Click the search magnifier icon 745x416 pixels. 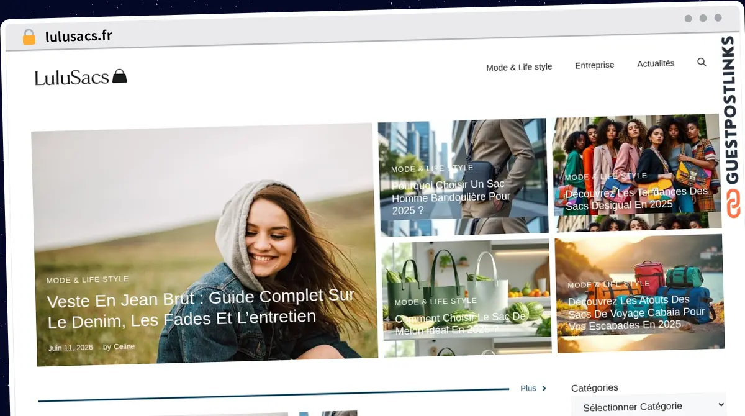(702, 62)
